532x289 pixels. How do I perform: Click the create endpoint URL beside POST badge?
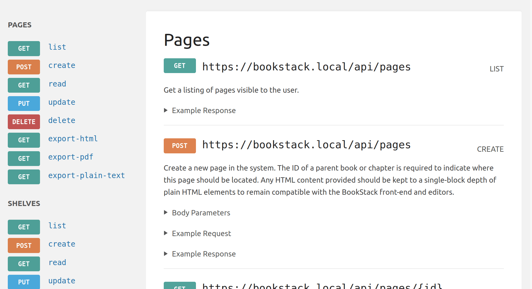tap(307, 145)
